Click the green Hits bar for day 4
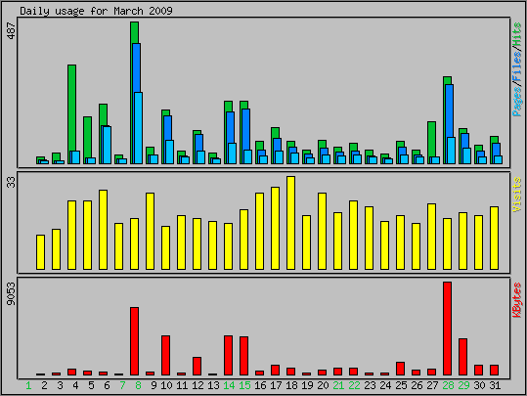The width and height of the screenshot is (527, 396). [x=72, y=108]
